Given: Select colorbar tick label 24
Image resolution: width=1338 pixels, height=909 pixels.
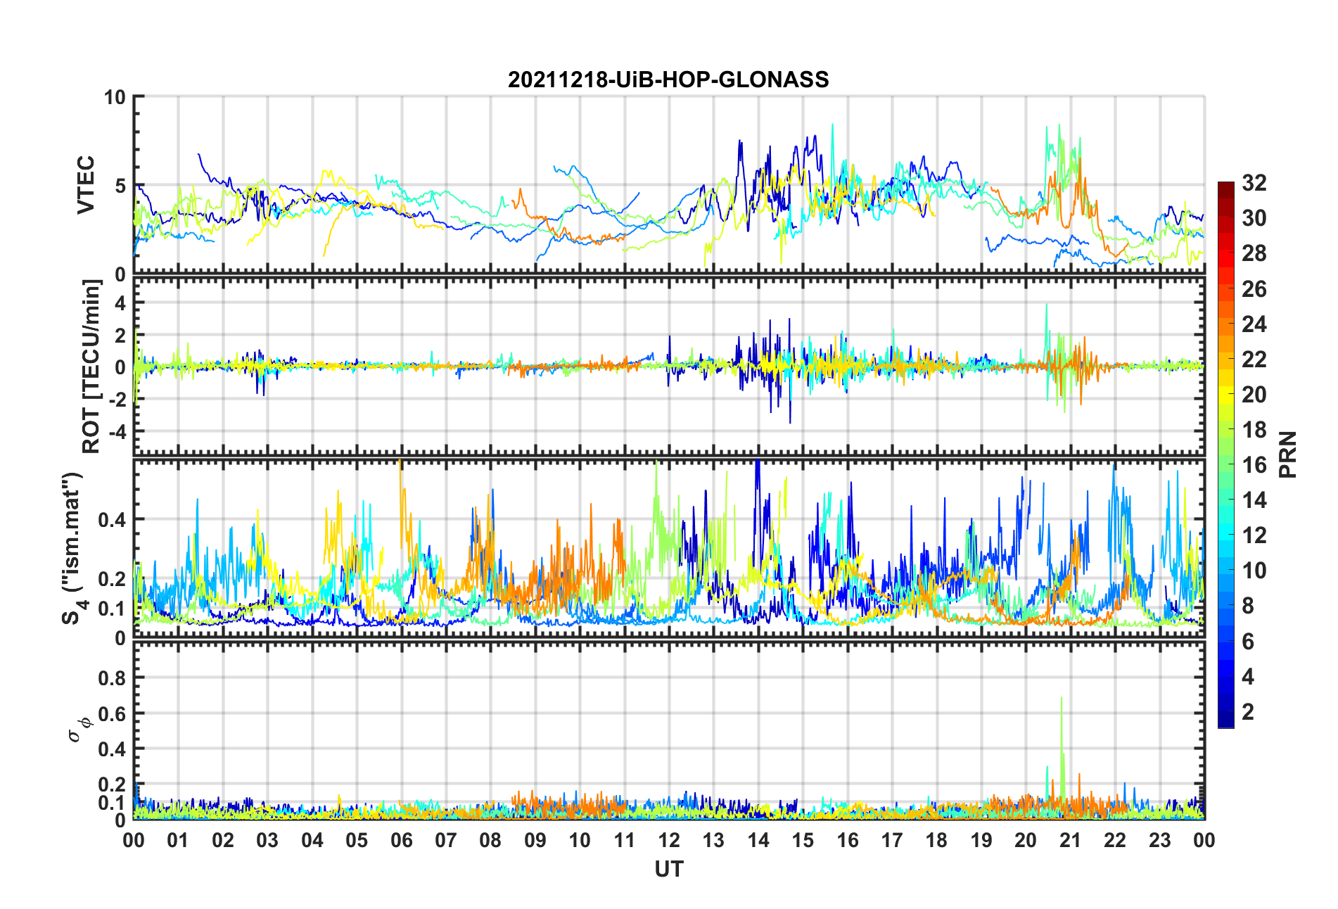Looking at the screenshot, I should [x=1254, y=324].
